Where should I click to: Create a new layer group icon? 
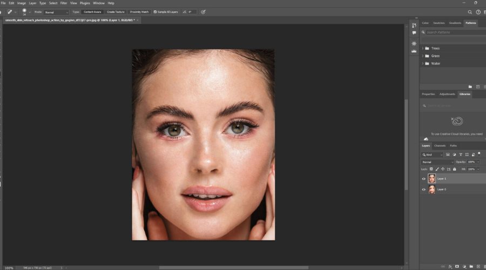coord(471,267)
